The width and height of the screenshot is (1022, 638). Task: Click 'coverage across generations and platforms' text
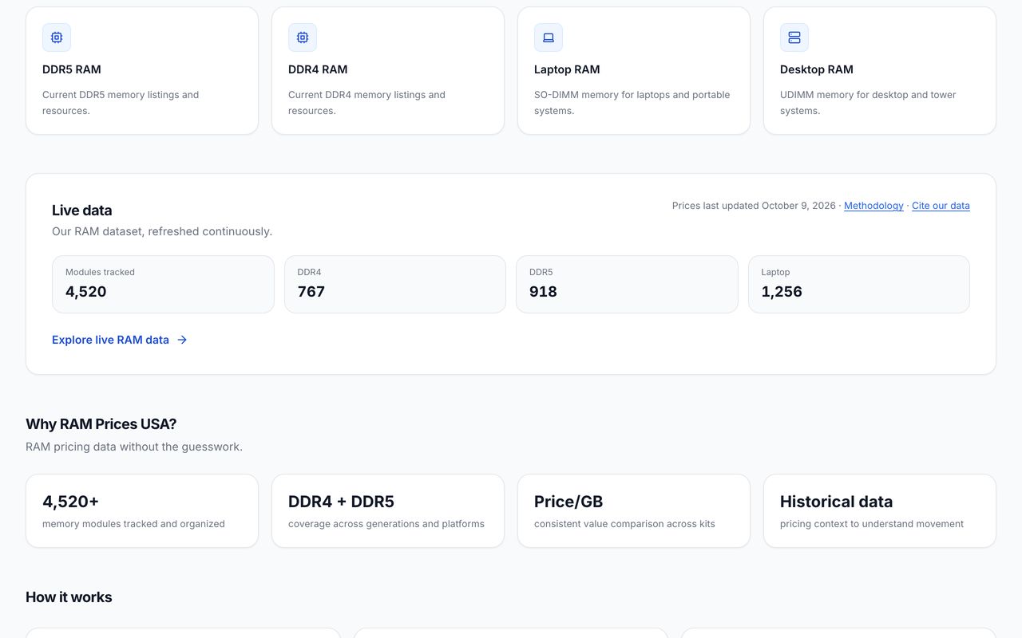(386, 524)
